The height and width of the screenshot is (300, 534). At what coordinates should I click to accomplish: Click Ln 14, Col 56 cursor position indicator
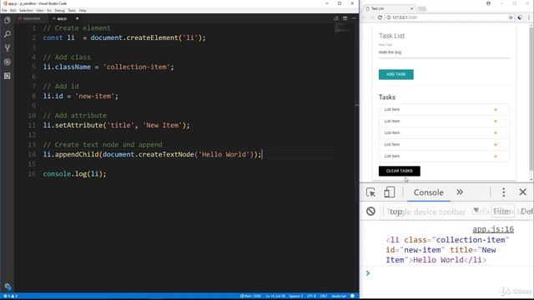click(275, 297)
